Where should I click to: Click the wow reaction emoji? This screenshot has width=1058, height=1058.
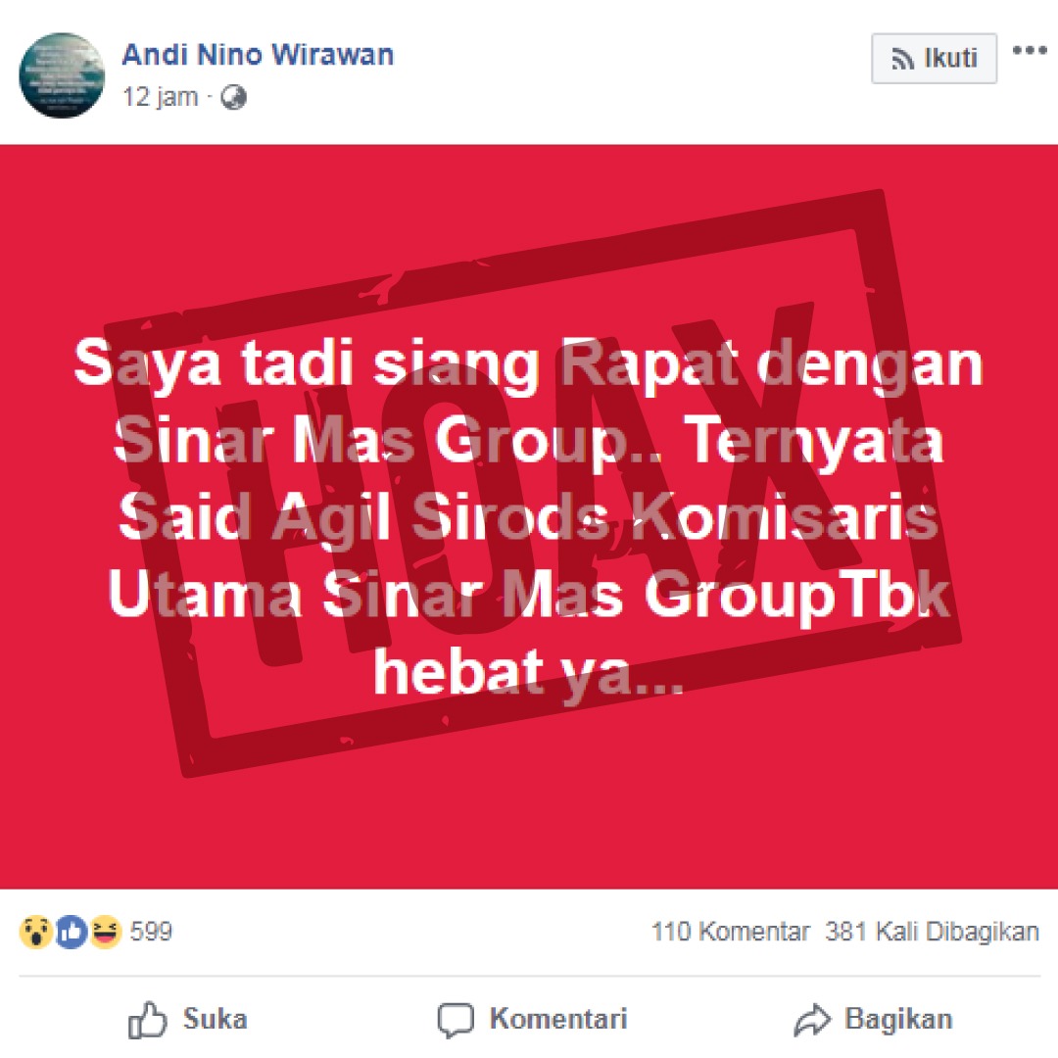tap(36, 933)
